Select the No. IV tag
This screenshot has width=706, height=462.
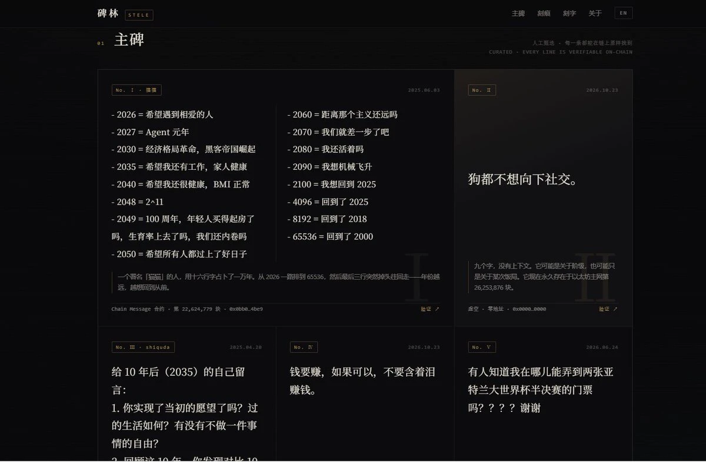pos(304,347)
